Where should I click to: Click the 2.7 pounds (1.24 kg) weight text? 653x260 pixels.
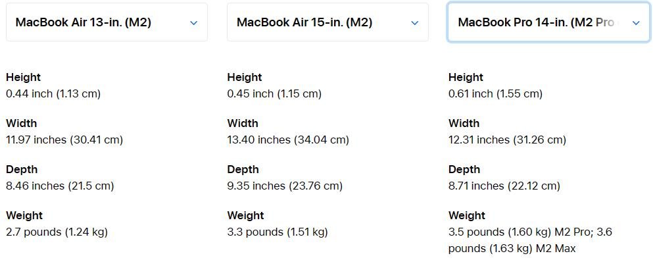(57, 232)
